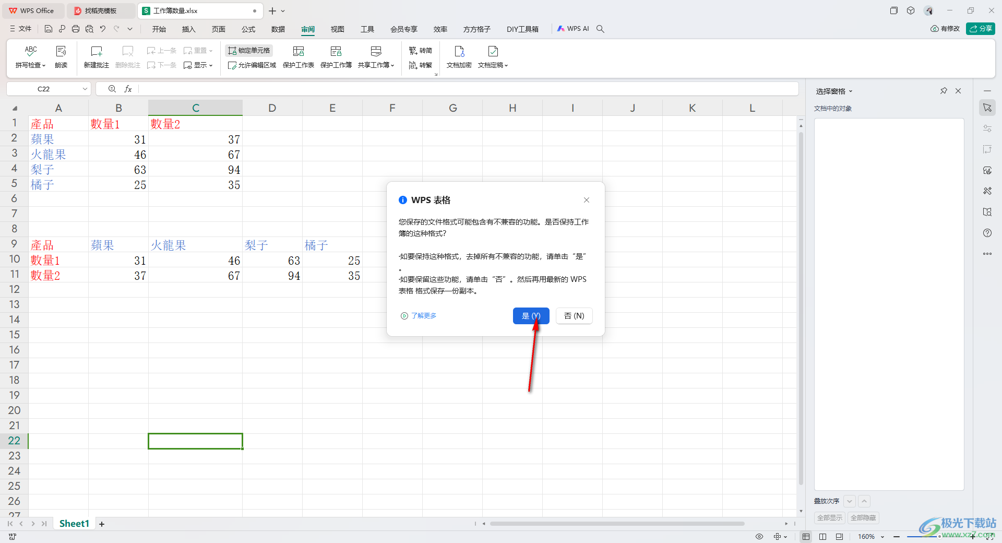The height and width of the screenshot is (543, 1002).
Task: Move object up in stacking order
Action: [x=864, y=501]
